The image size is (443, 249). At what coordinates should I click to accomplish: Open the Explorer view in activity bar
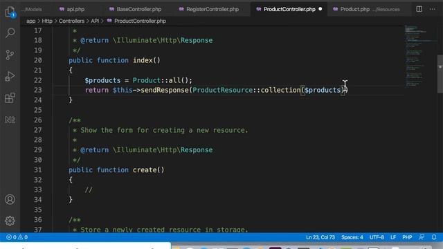10,12
